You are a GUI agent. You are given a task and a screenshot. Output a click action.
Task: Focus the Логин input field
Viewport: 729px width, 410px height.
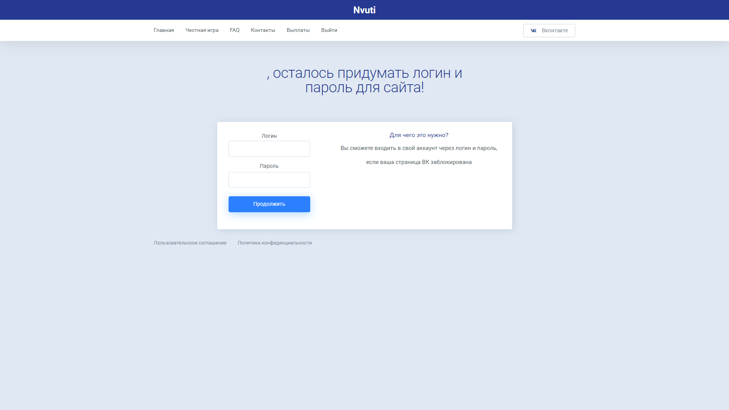click(x=269, y=149)
